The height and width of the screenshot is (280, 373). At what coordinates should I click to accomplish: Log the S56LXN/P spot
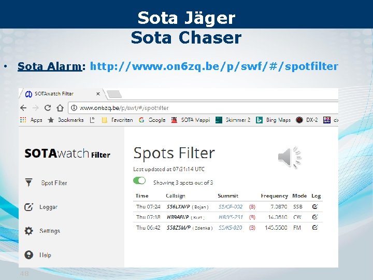click(x=315, y=207)
